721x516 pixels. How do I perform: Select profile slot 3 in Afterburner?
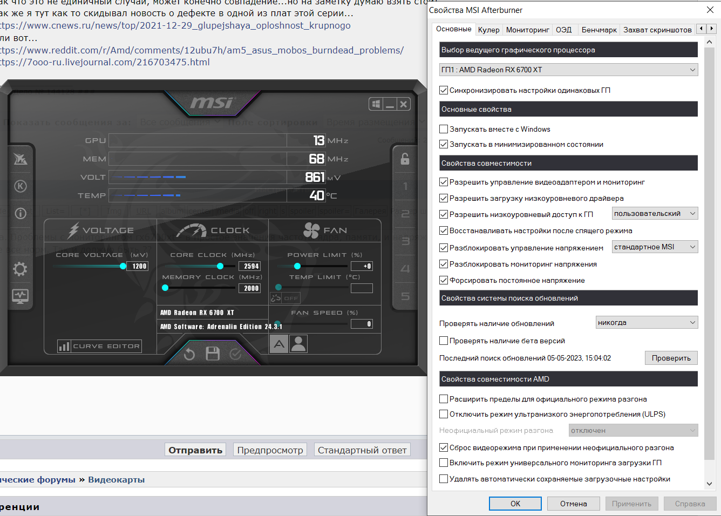[x=405, y=241]
